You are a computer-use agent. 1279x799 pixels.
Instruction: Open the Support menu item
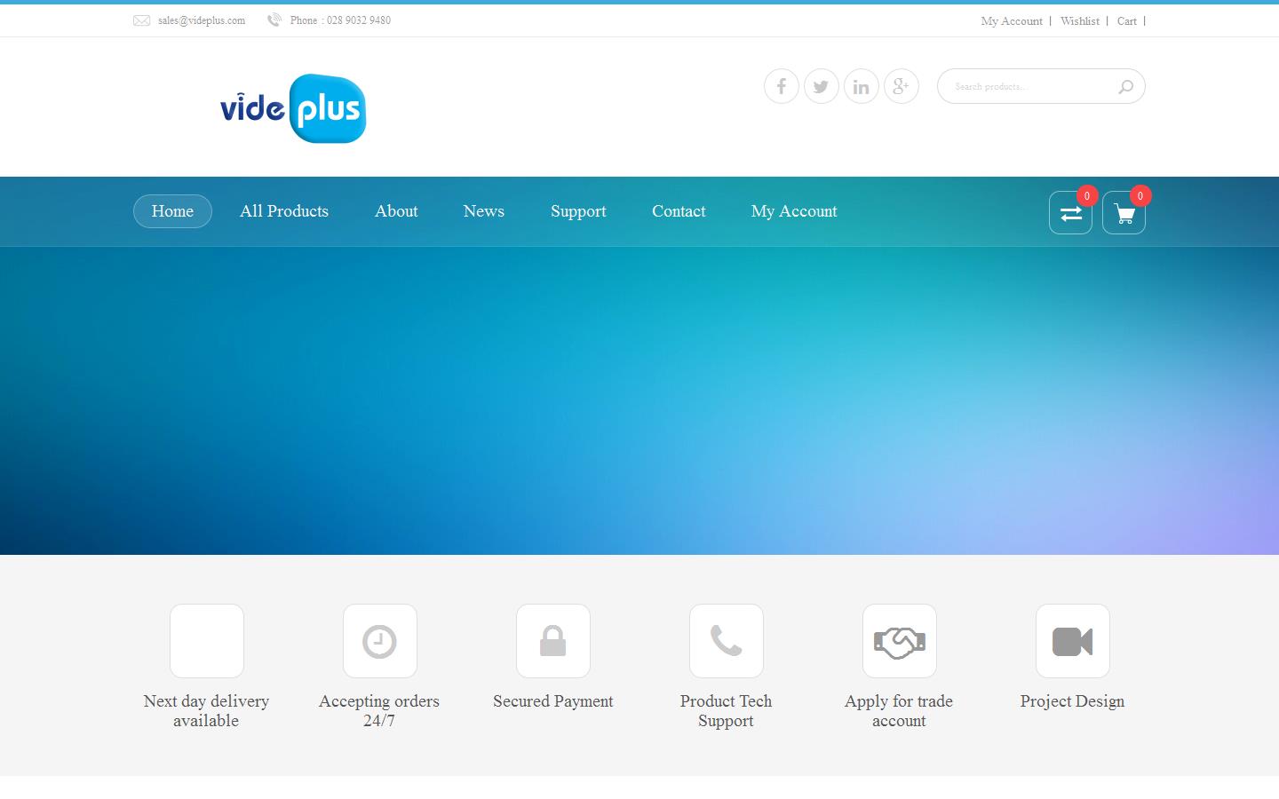point(578,211)
